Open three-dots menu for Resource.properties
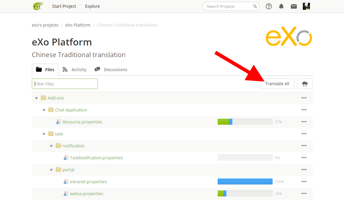 304,122
